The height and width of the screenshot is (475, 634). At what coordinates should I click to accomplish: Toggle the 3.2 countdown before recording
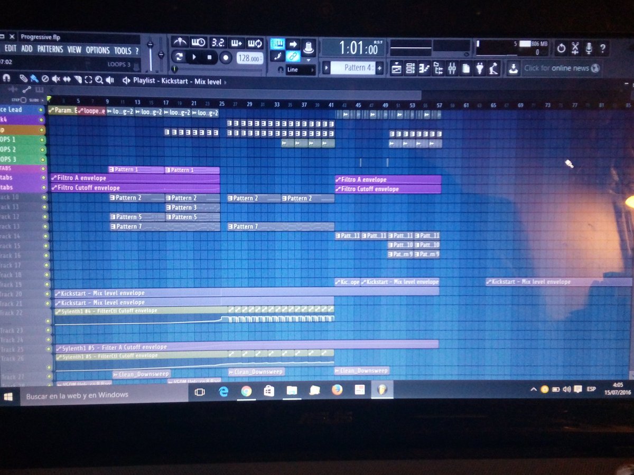point(217,43)
